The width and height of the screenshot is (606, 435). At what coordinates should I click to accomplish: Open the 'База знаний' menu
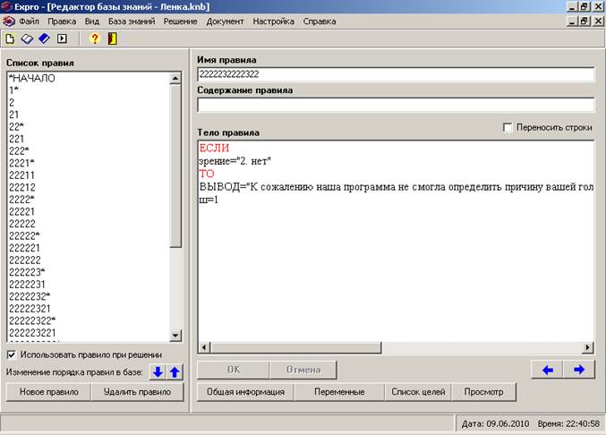coord(132,21)
